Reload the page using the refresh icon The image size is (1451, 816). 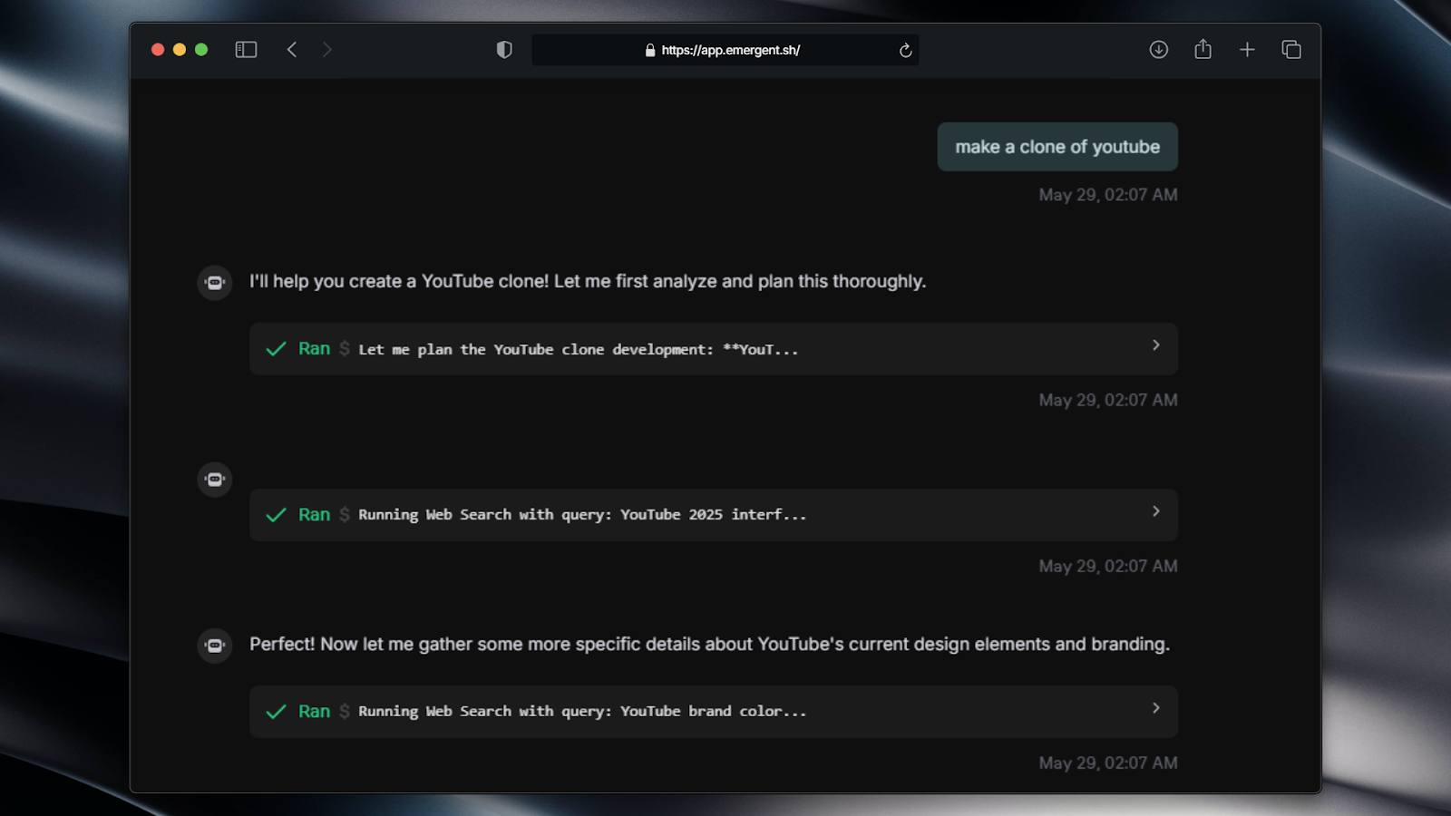coord(905,51)
